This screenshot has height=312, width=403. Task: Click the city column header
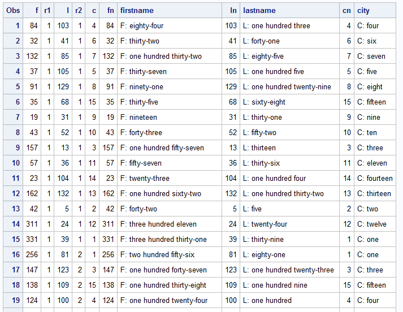[363, 11]
